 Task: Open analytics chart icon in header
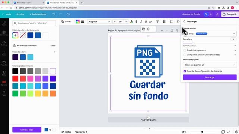tap(217, 14)
